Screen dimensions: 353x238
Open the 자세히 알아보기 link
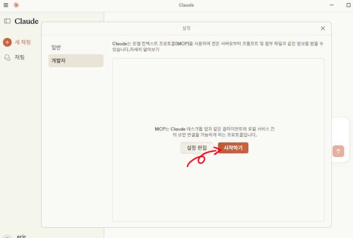[144, 49]
